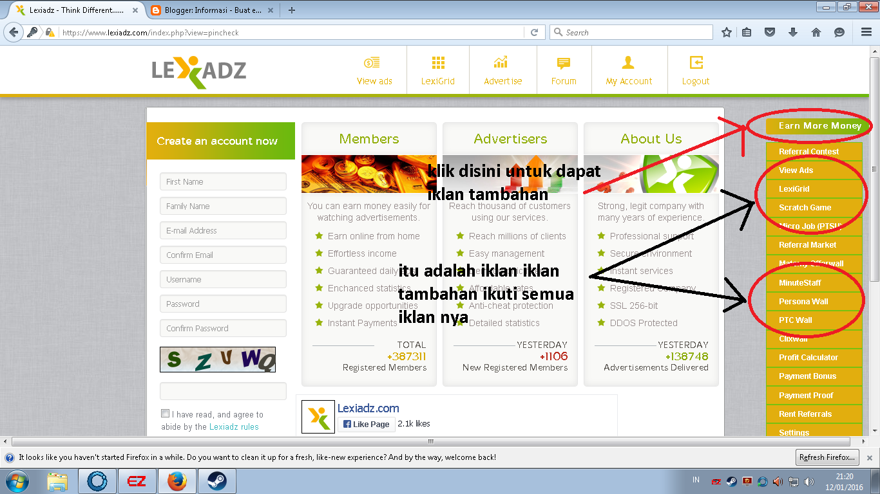Open the Downloads arrow icon
This screenshot has width=880, height=494.
pyautogui.click(x=793, y=32)
